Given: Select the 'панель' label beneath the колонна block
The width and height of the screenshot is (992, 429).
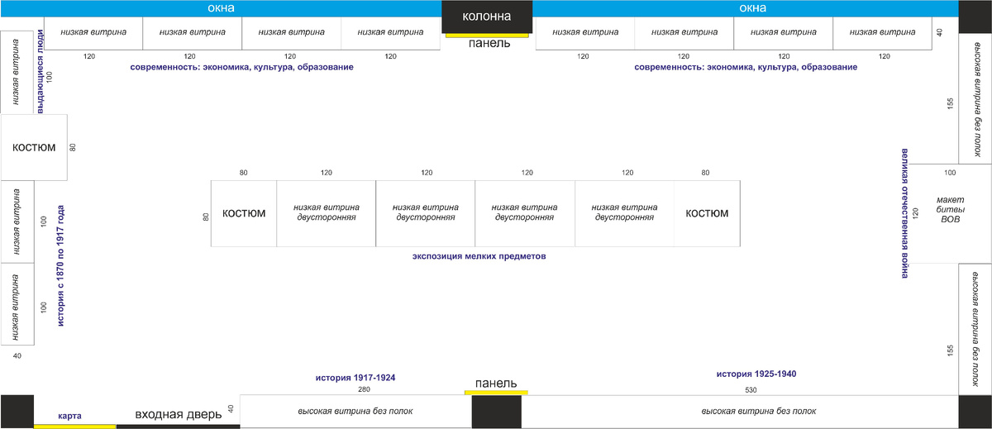Looking at the screenshot, I should click(489, 43).
